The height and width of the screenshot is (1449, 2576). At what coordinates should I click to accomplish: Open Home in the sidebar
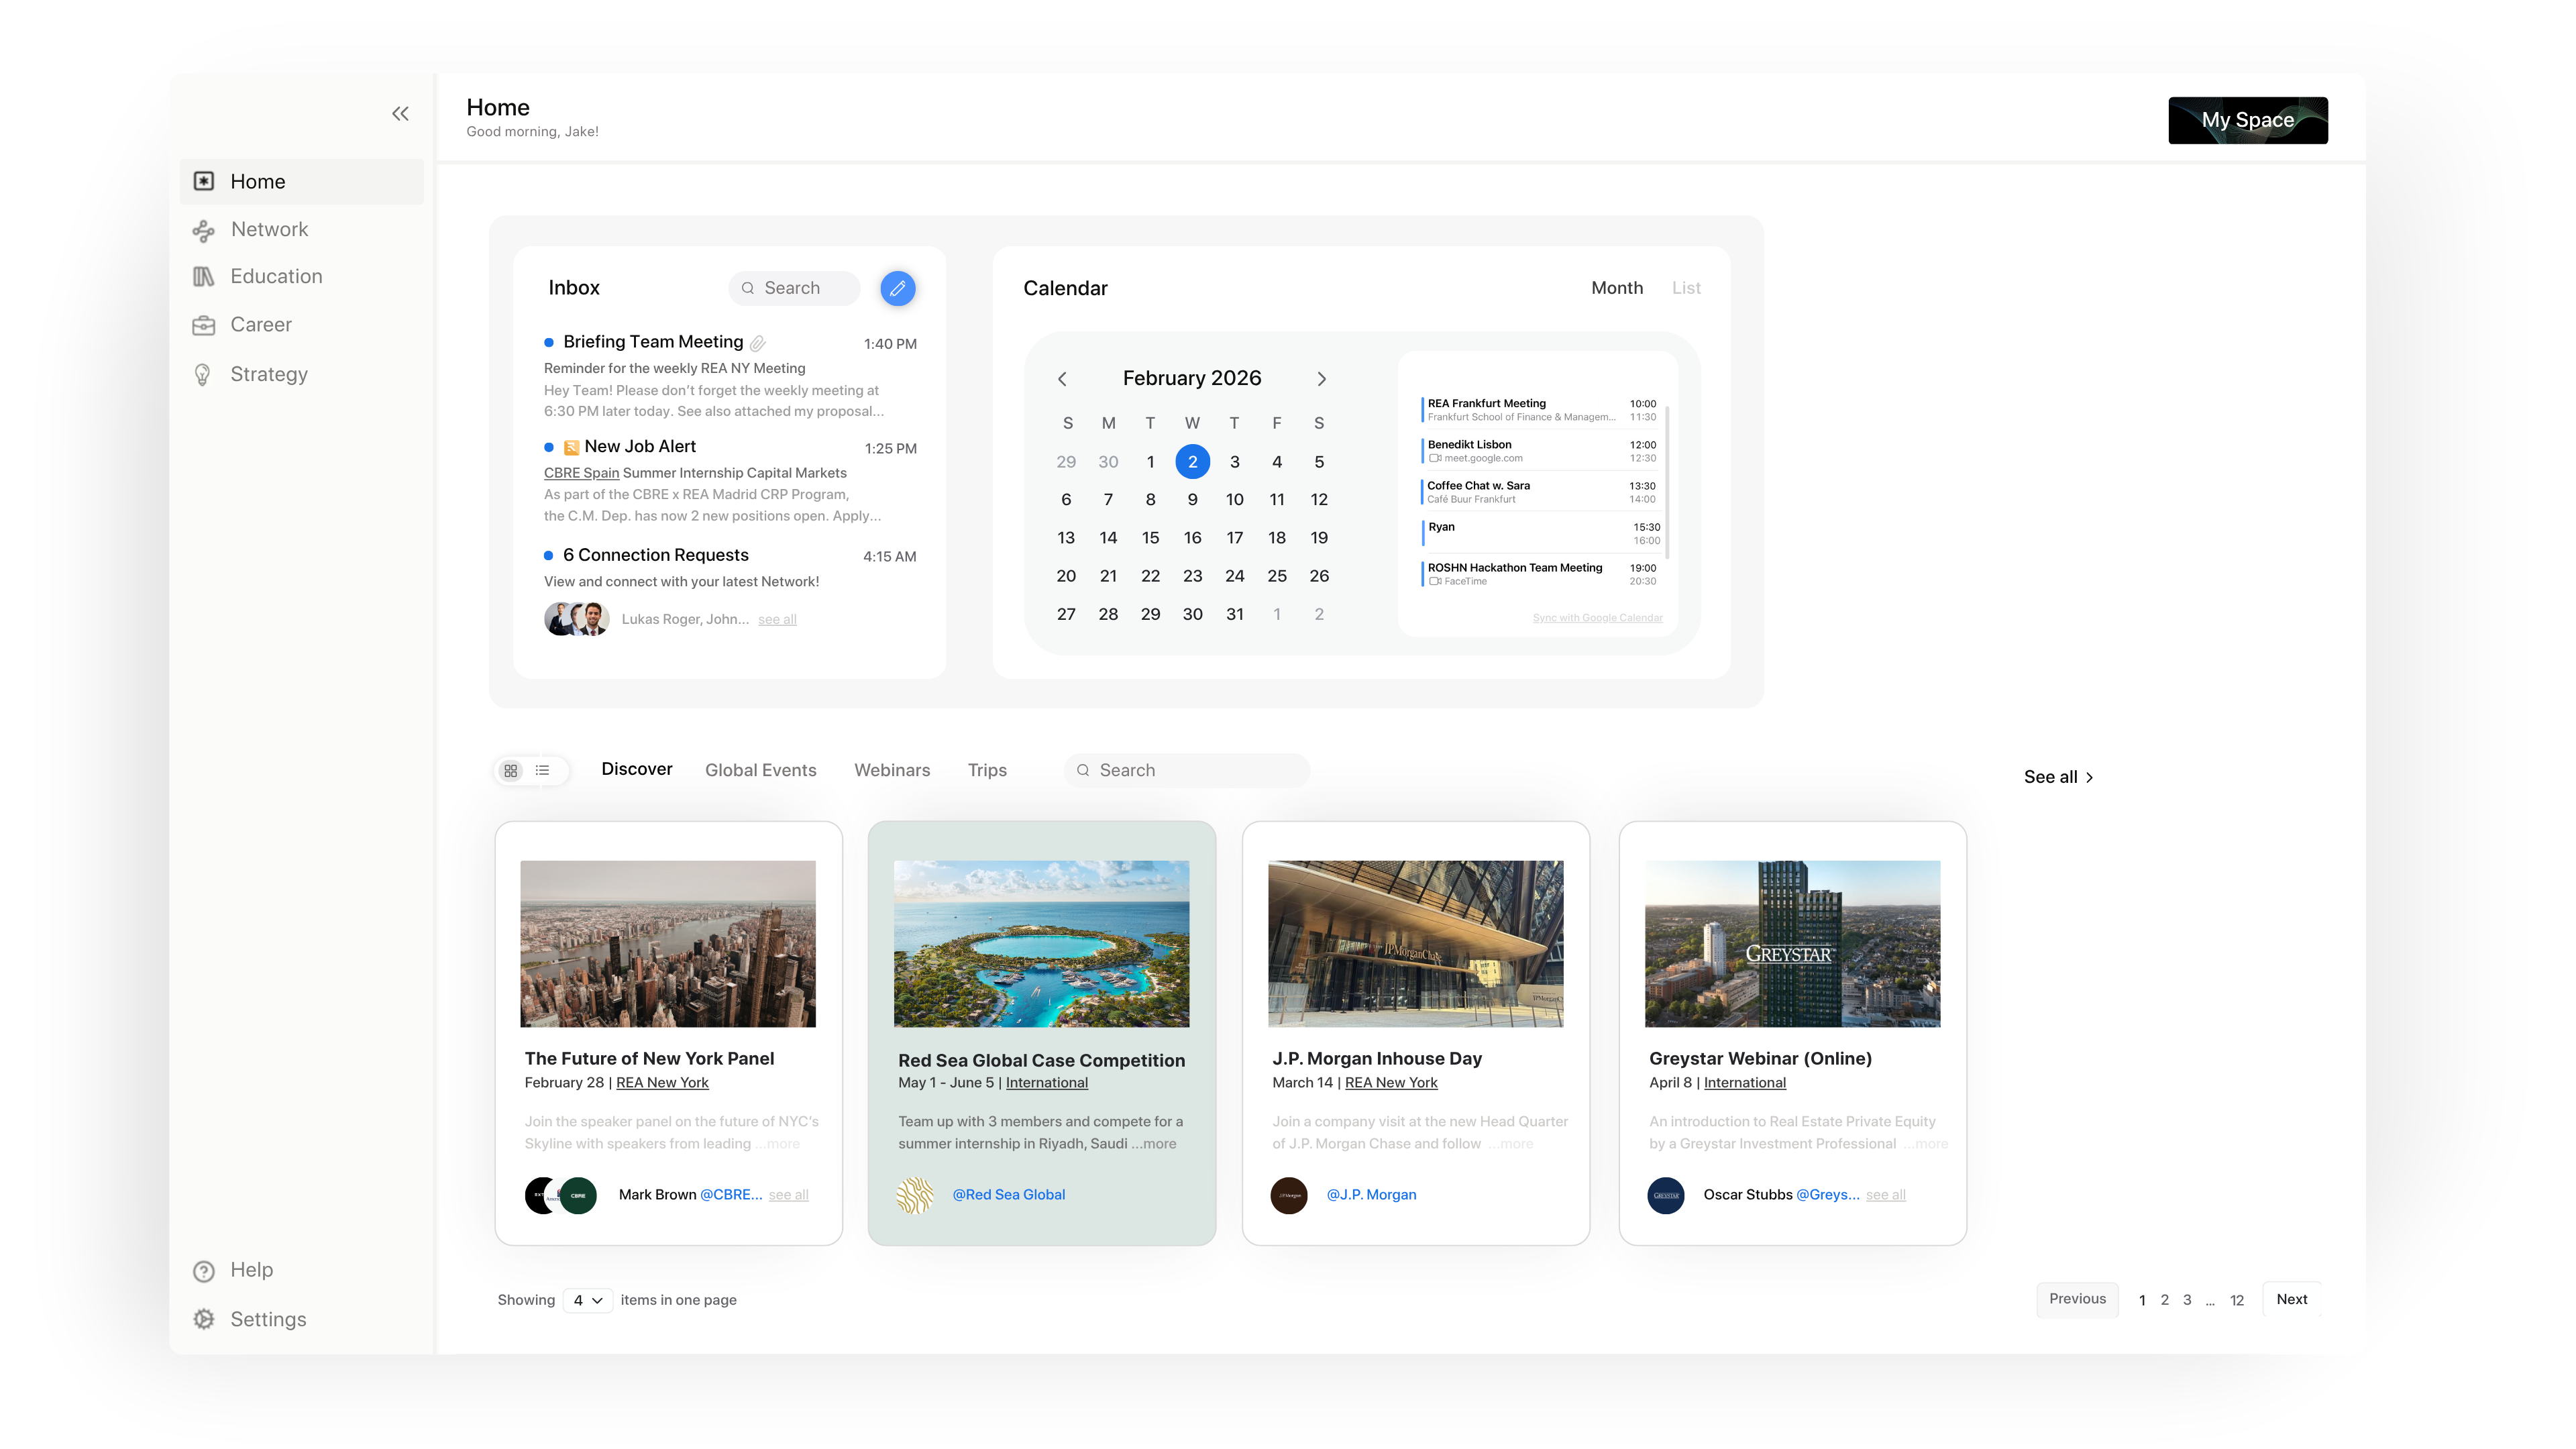pos(302,181)
